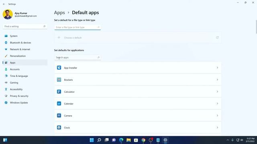Click the System monitor icon
This screenshot has height=144, width=257.
click(6, 36)
